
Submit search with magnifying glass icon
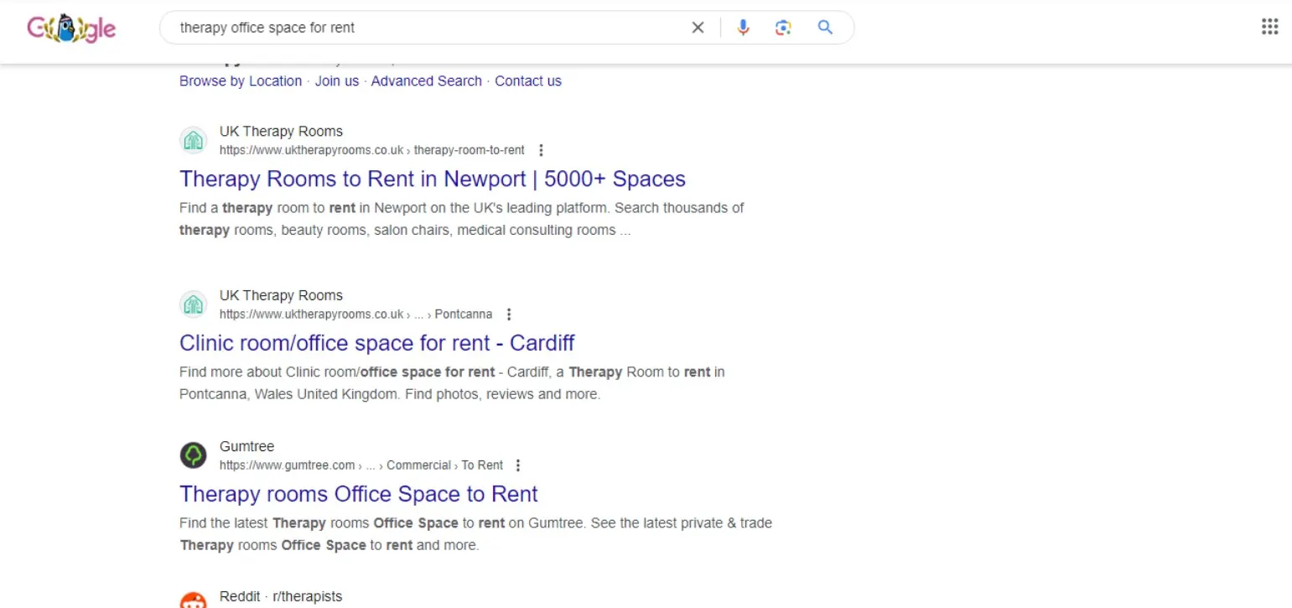(825, 28)
